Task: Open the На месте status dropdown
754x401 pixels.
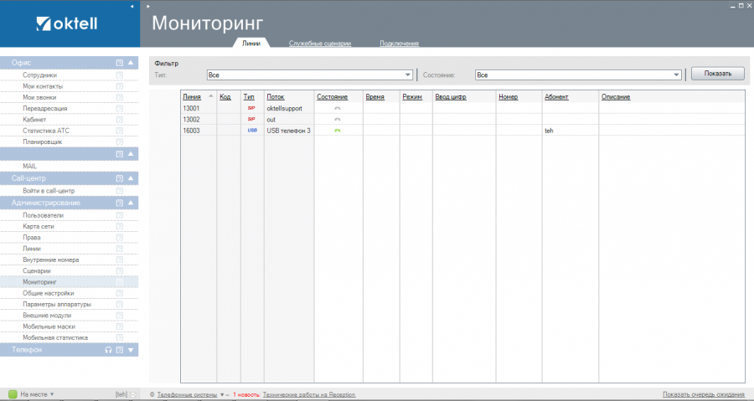Action: click(x=52, y=393)
